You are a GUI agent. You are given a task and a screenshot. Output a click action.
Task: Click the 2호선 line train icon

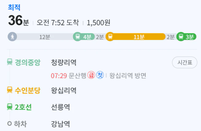pyautogui.click(x=10, y=107)
